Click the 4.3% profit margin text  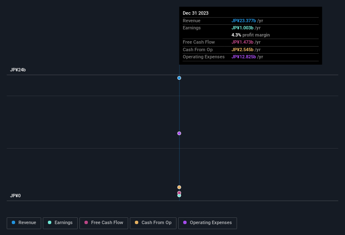[x=250, y=35]
